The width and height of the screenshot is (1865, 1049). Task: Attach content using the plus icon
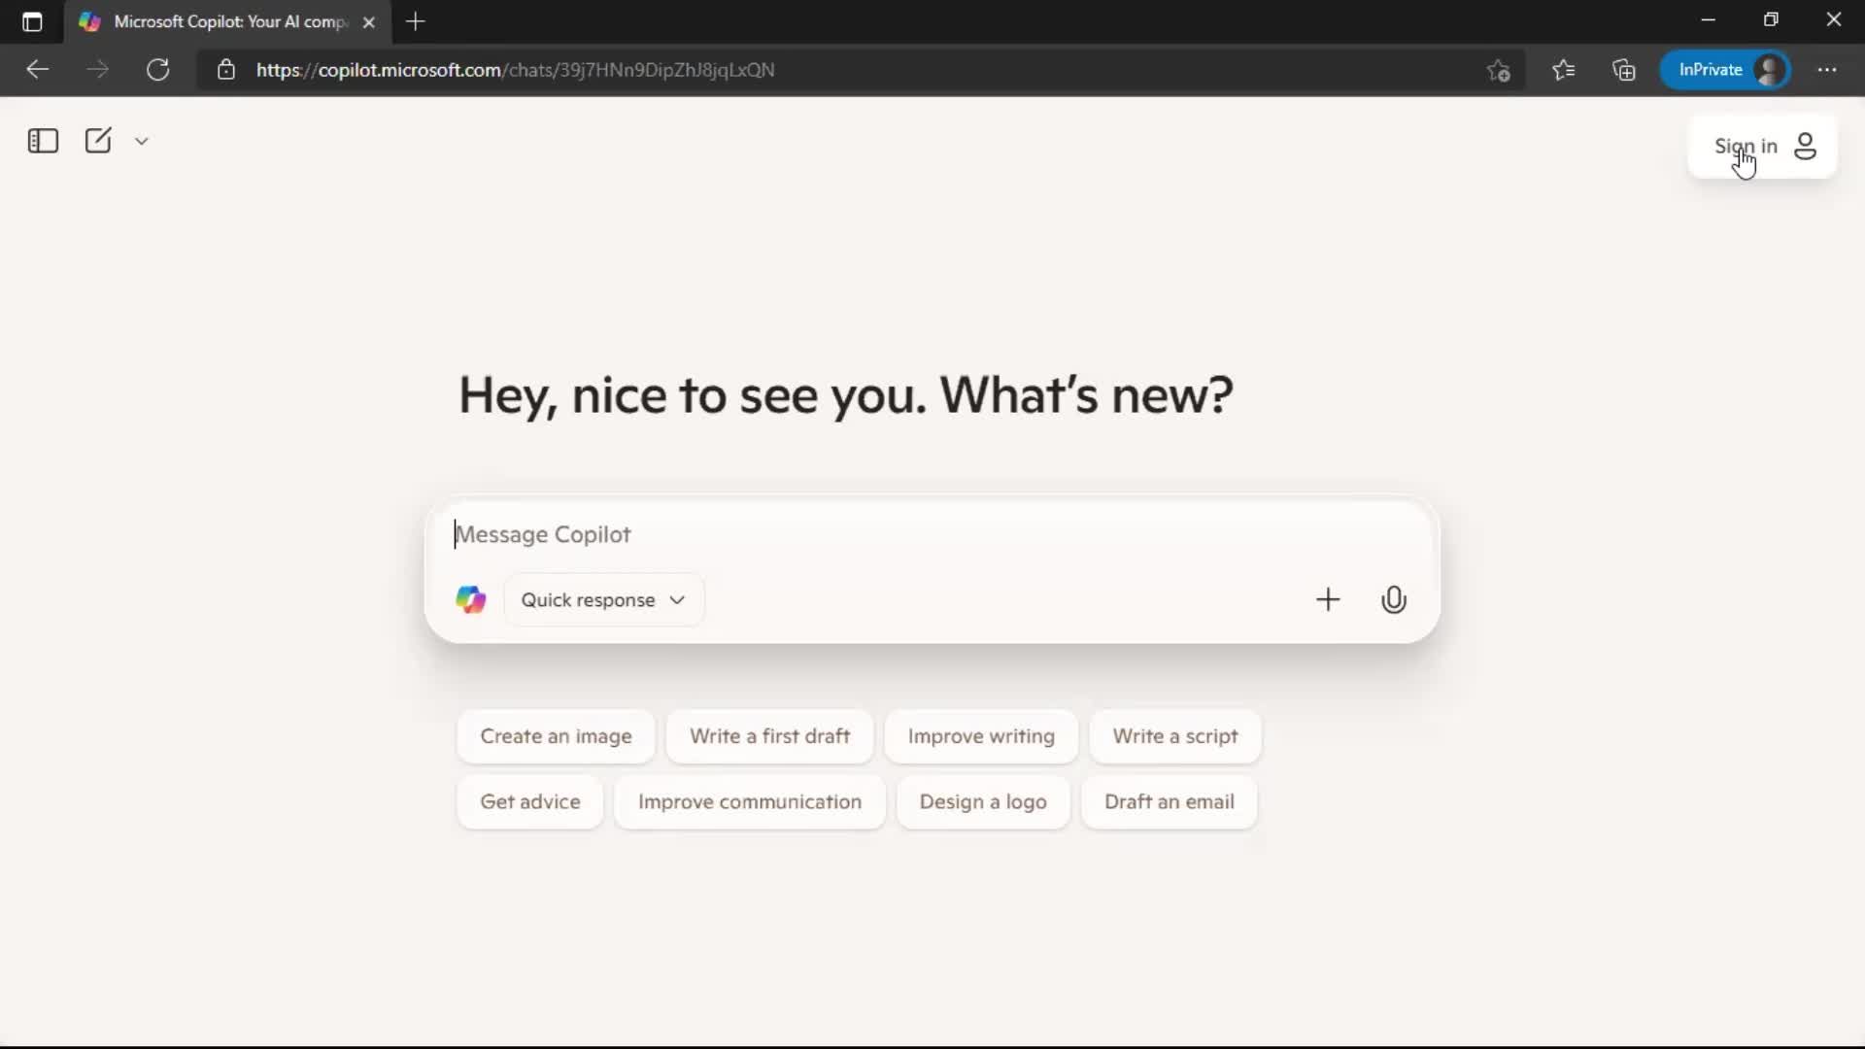point(1329,599)
